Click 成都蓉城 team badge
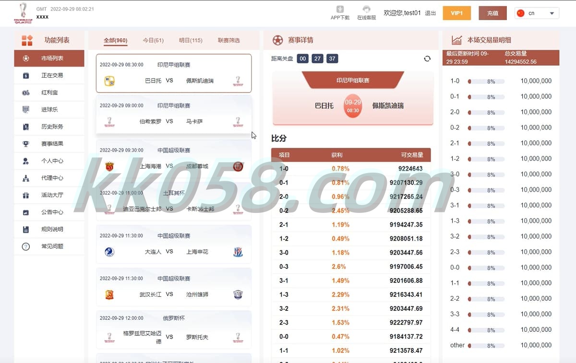 coord(238,166)
